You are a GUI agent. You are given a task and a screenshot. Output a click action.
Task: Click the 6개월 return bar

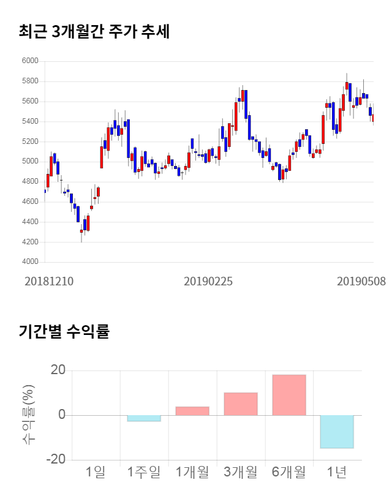(289, 395)
